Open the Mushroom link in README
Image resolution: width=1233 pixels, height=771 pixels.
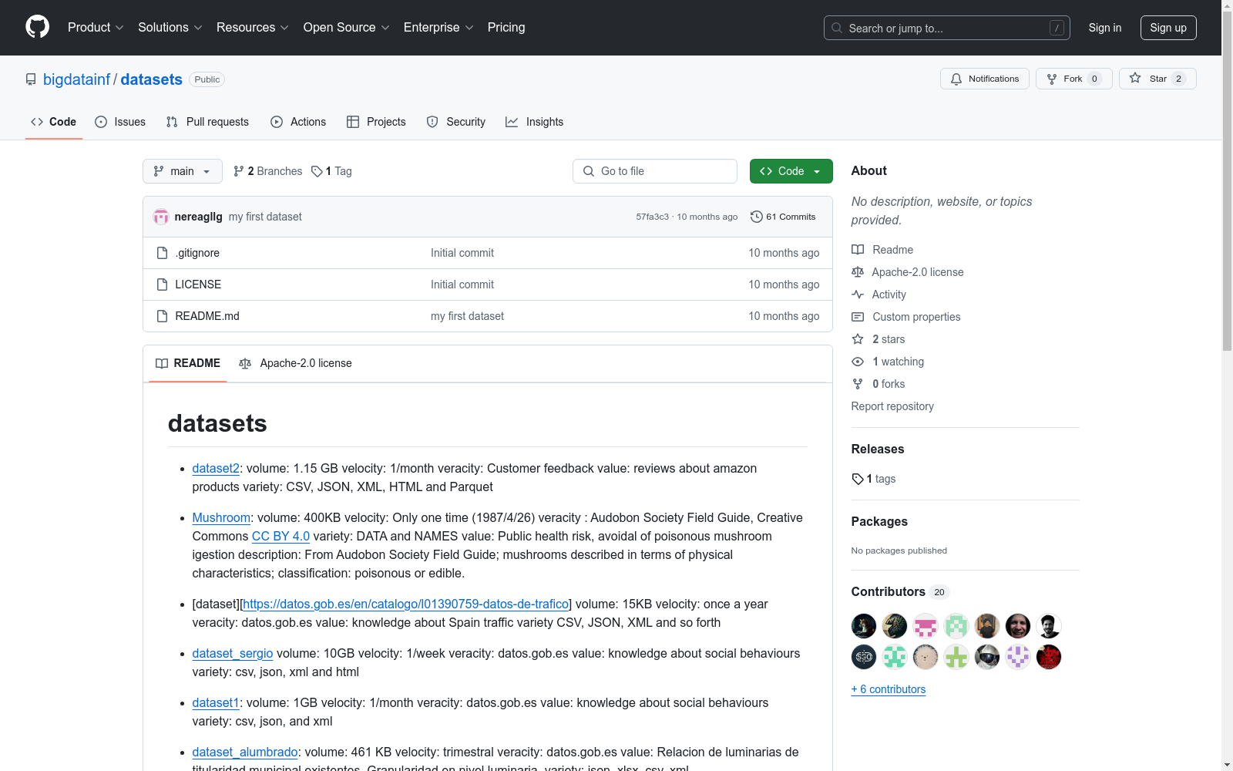(x=221, y=517)
